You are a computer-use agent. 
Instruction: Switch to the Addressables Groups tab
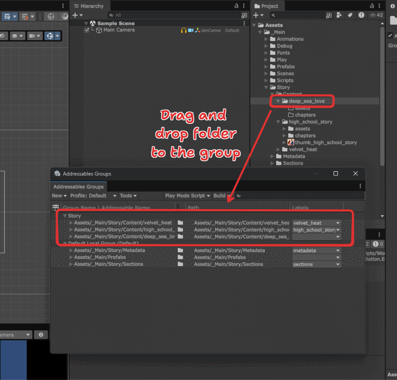pos(79,187)
